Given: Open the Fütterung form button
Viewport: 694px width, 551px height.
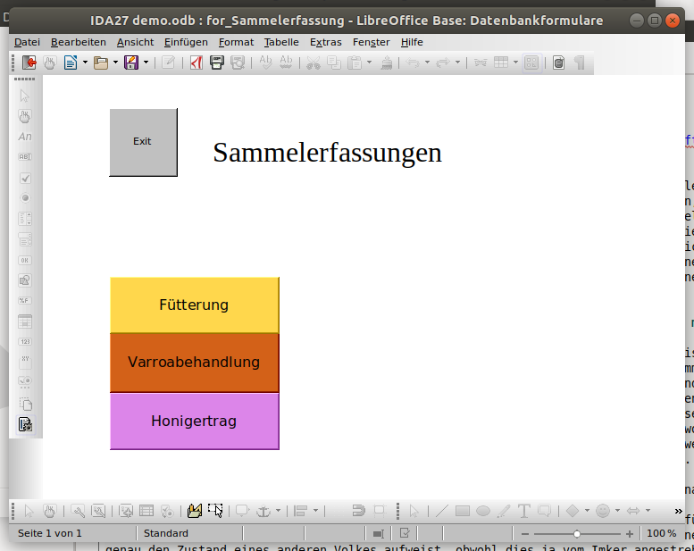Looking at the screenshot, I should pos(195,305).
